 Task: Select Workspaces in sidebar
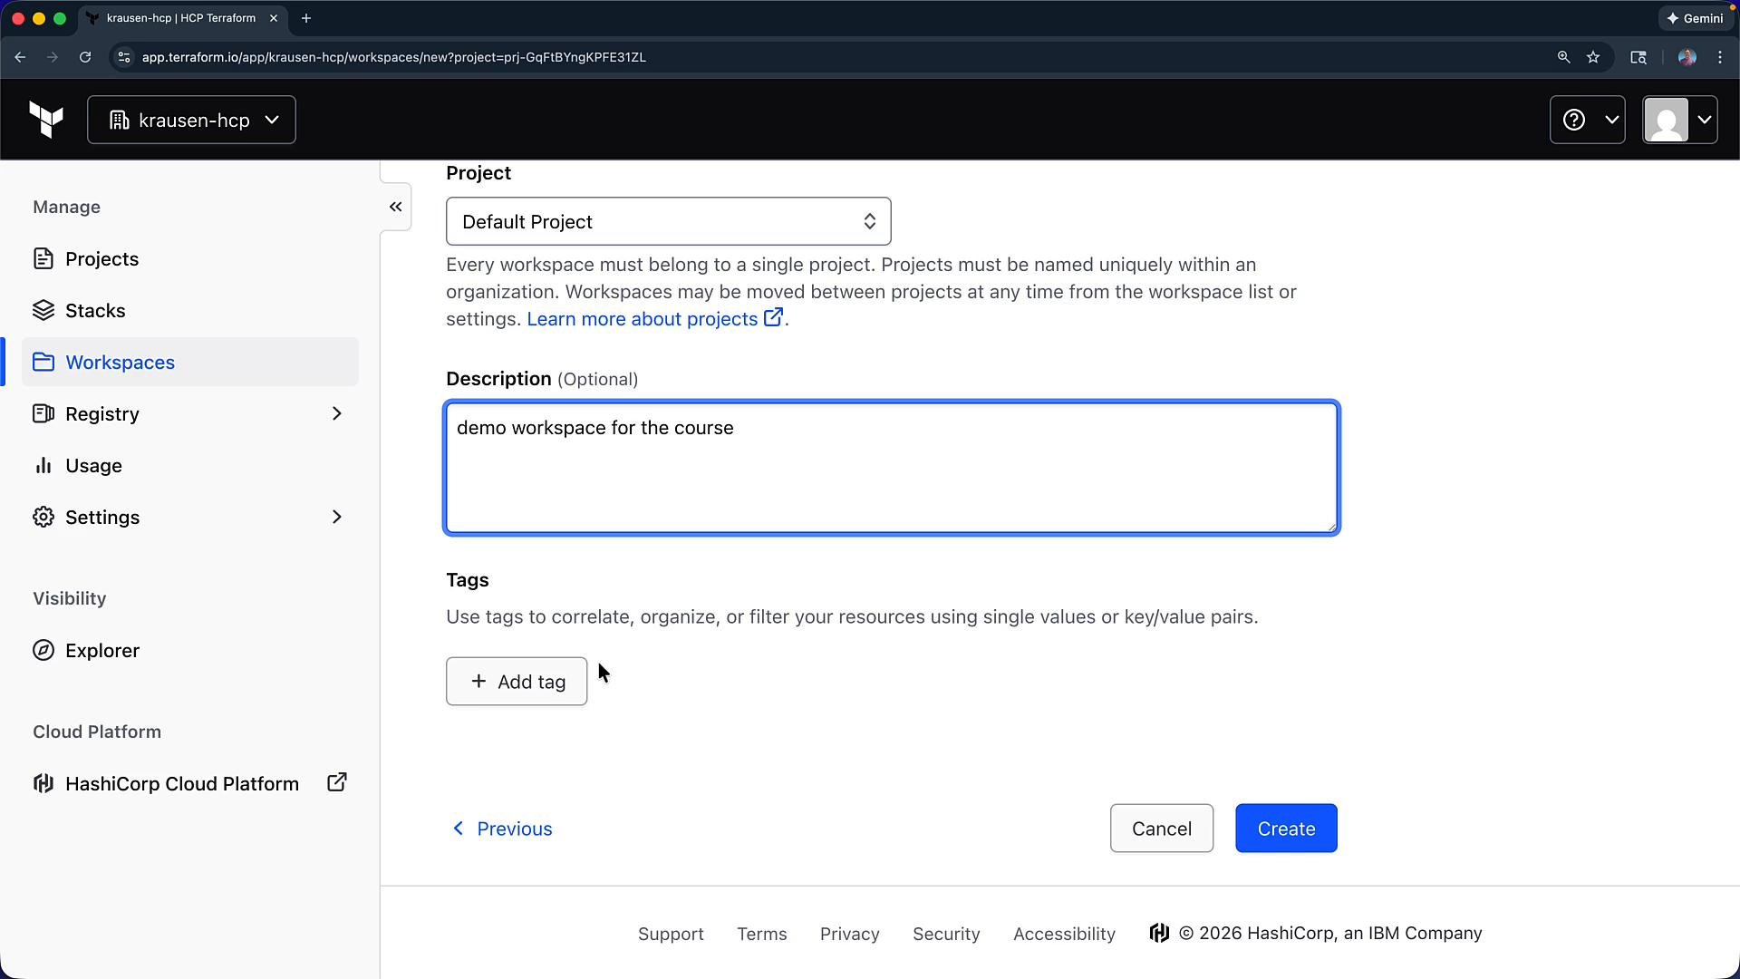[x=190, y=363]
